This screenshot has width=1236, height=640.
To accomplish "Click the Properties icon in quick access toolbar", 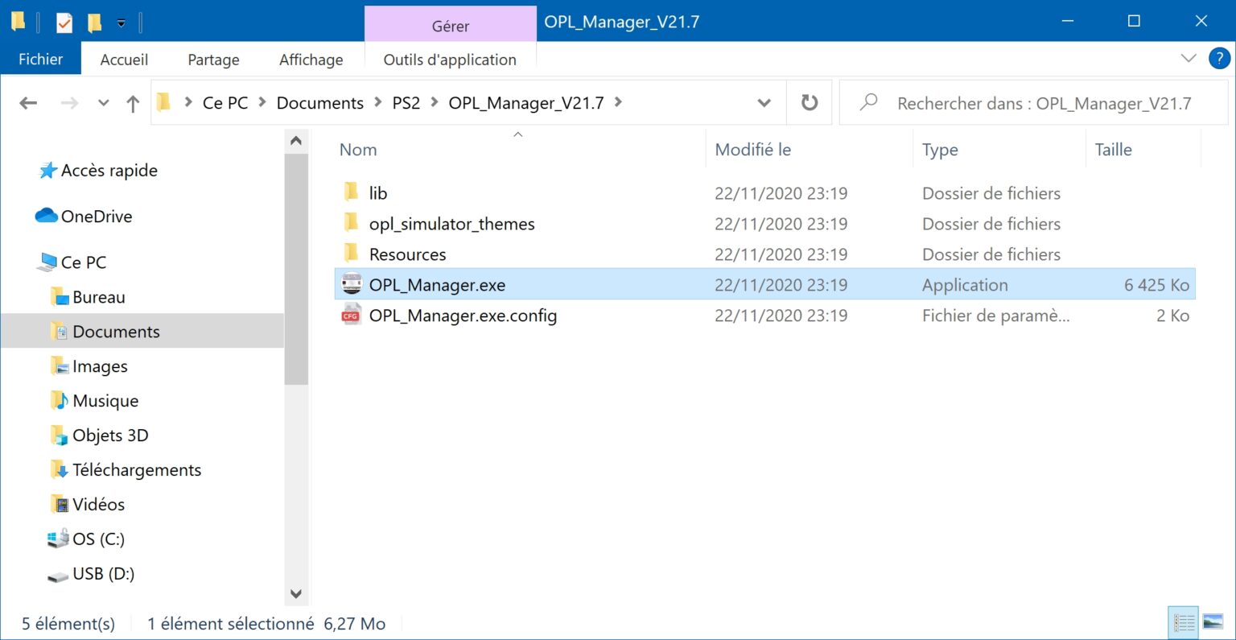I will pyautogui.click(x=64, y=23).
